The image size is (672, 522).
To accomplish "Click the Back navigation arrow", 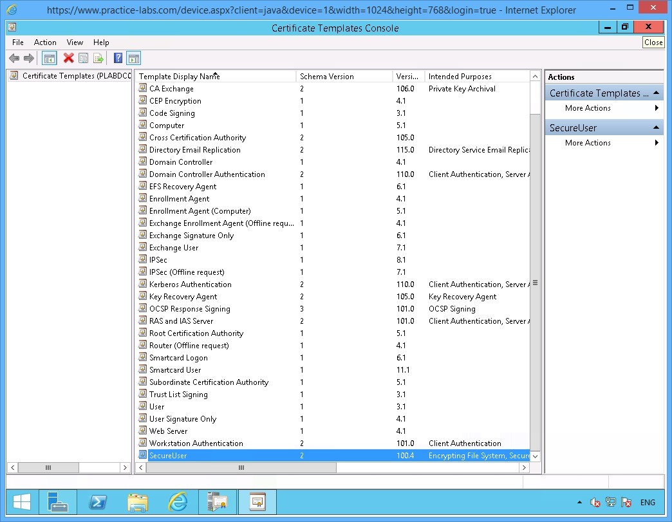I will pyautogui.click(x=14, y=58).
